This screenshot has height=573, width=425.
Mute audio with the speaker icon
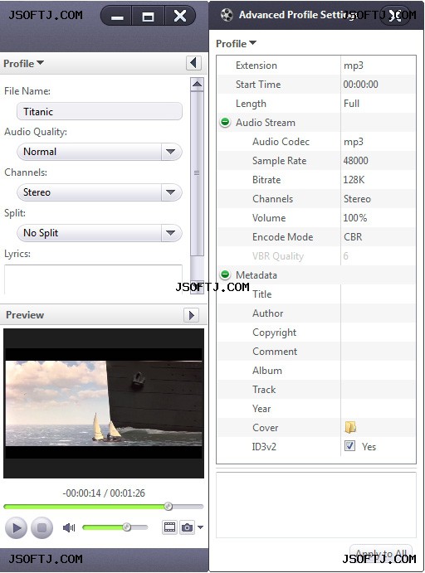68,527
